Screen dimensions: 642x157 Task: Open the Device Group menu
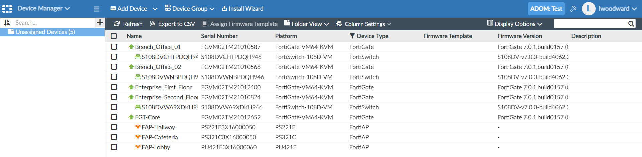pyautogui.click(x=189, y=9)
